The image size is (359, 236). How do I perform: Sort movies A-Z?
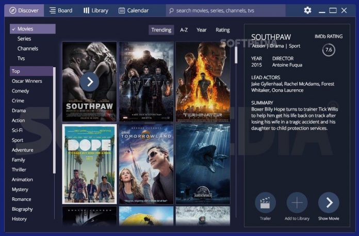coord(184,30)
